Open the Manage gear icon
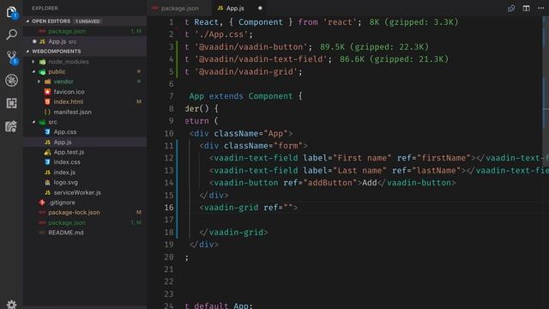Image resolution: width=549 pixels, height=309 pixels. coord(11,304)
